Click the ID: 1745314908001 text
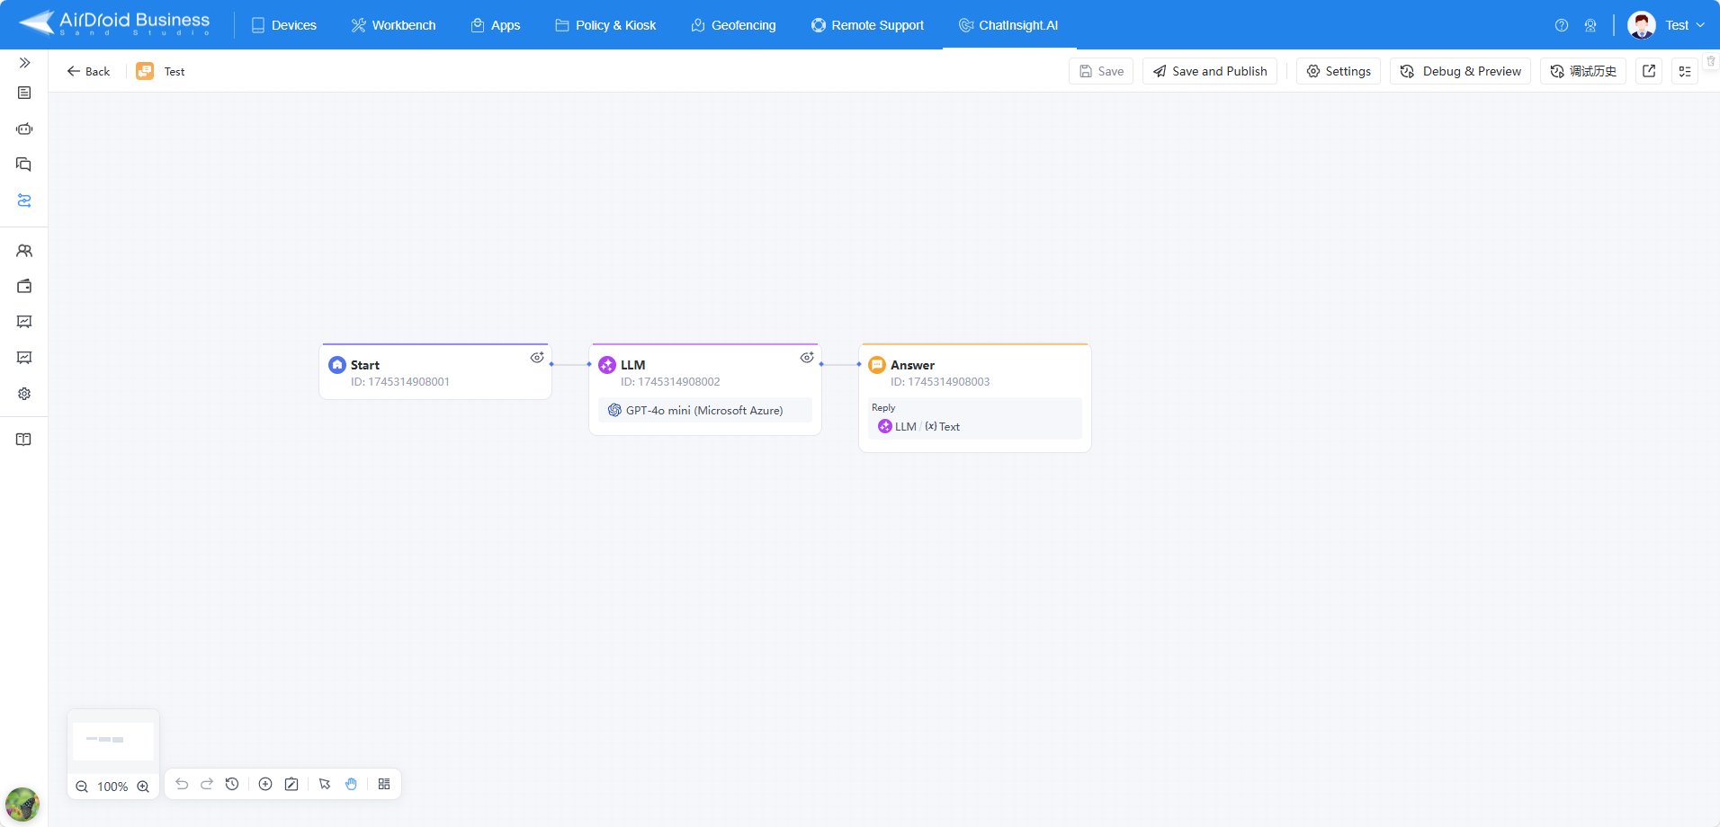Viewport: 1720px width, 827px height. (x=400, y=382)
